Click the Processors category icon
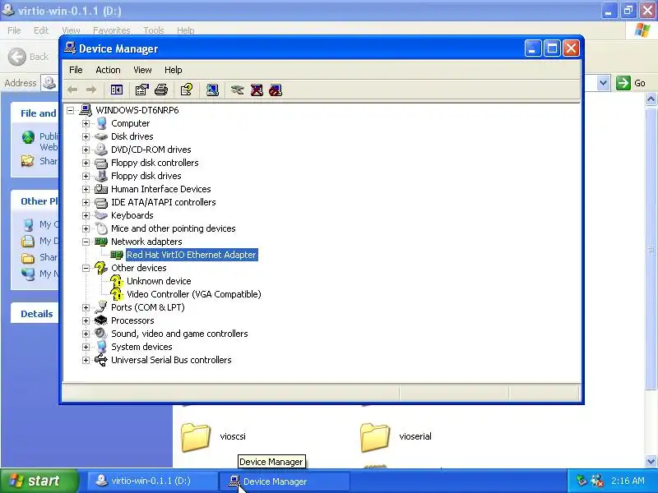This screenshot has width=658, height=493. (x=100, y=320)
